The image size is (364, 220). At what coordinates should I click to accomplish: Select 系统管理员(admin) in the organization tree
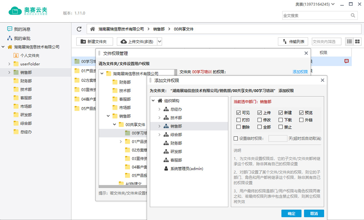[186, 169]
